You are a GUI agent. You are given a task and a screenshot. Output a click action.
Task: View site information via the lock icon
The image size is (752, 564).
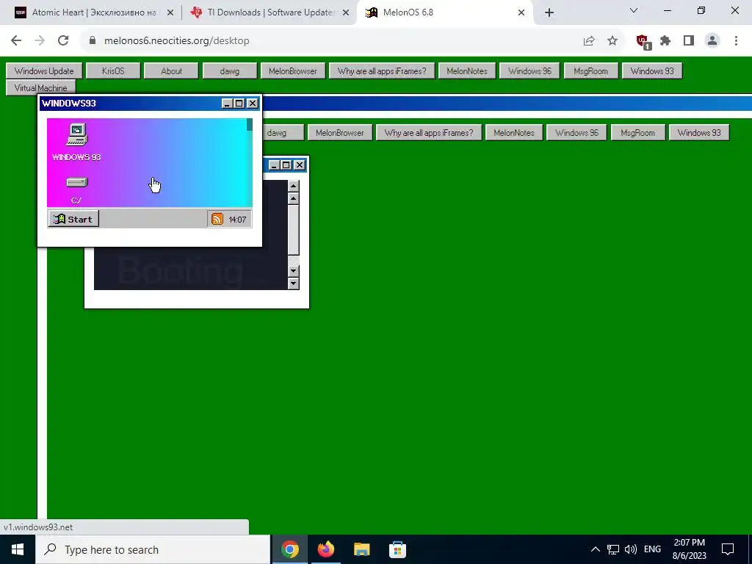pos(93,41)
